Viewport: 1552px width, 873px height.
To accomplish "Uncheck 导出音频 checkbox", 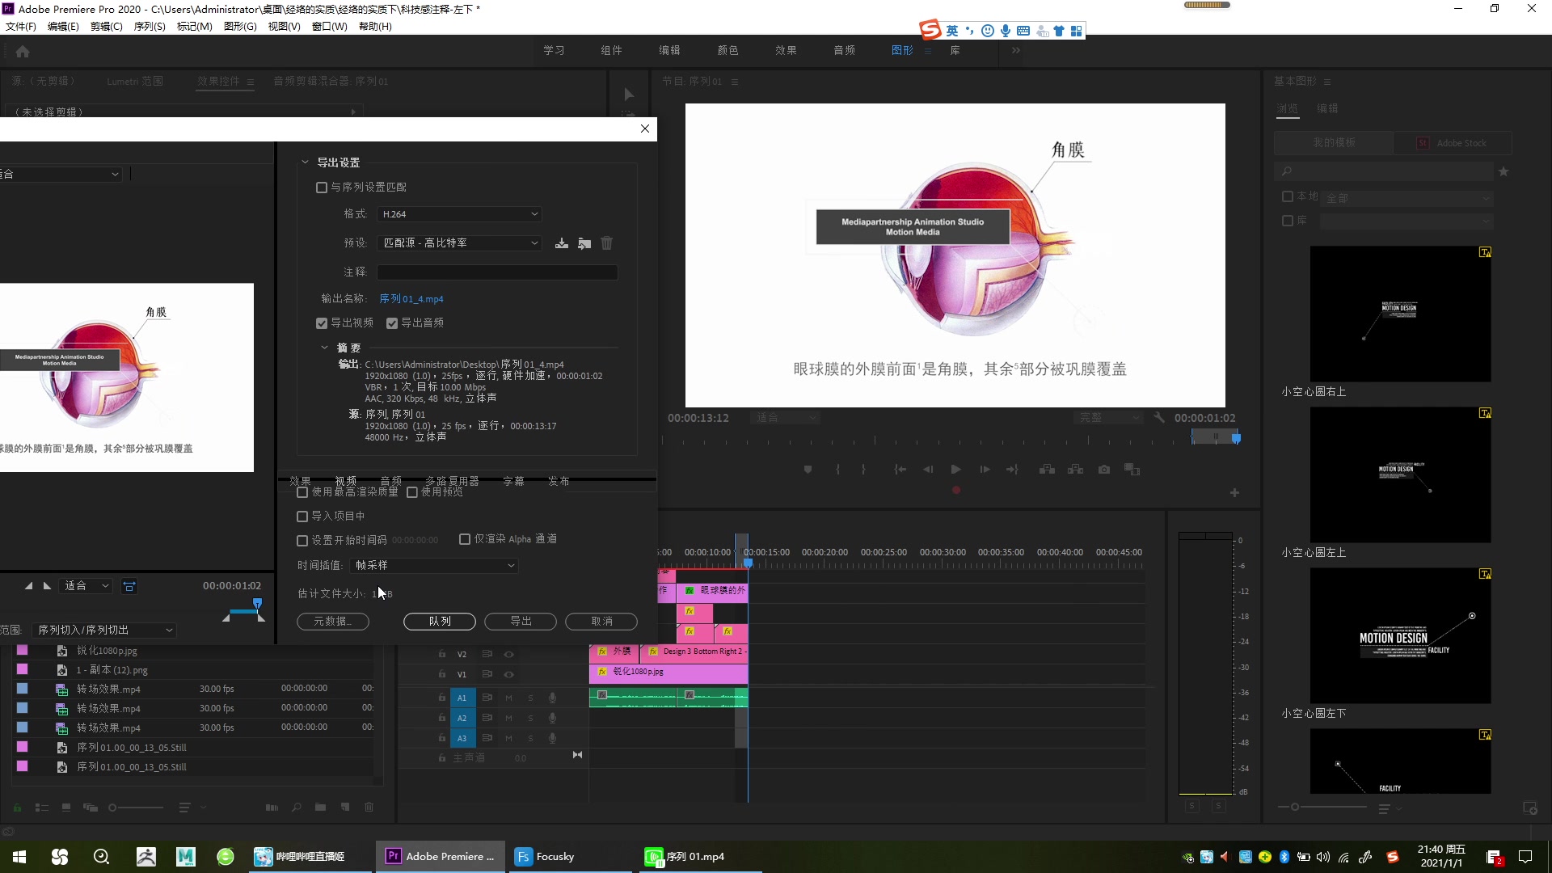I will click(x=392, y=323).
